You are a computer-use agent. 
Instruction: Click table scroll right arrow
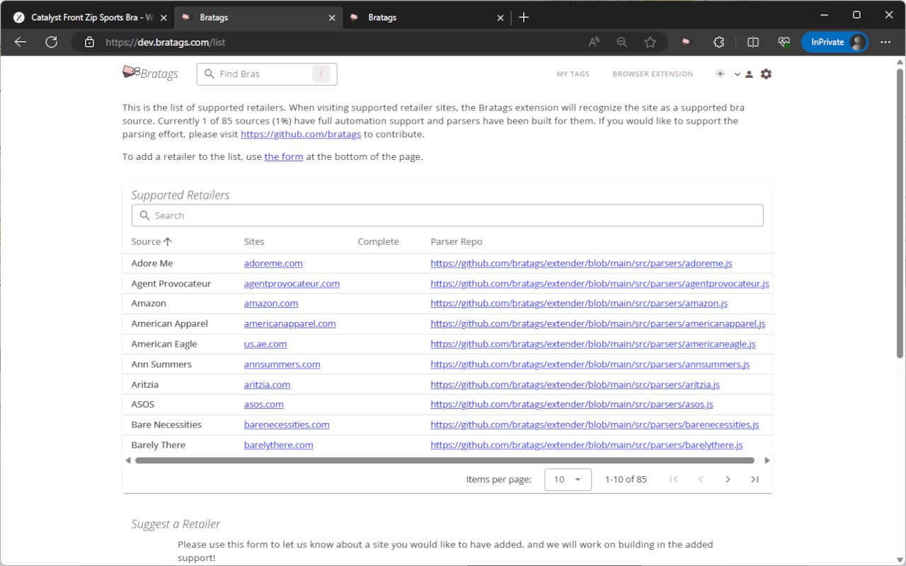point(767,461)
